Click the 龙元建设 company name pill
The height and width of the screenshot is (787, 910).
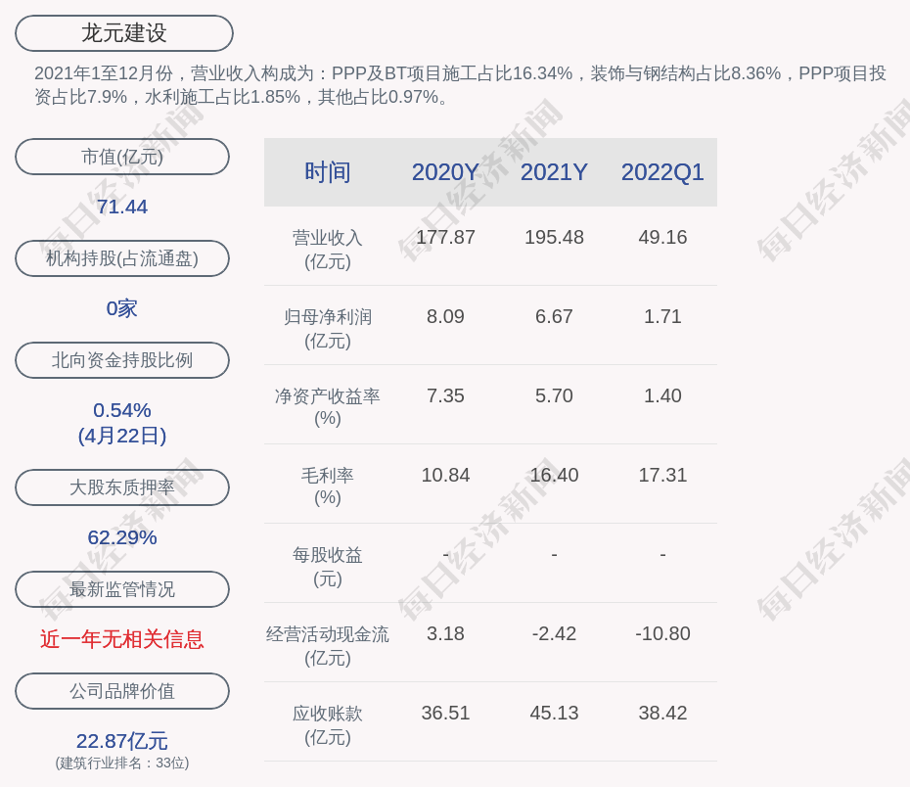point(124,33)
